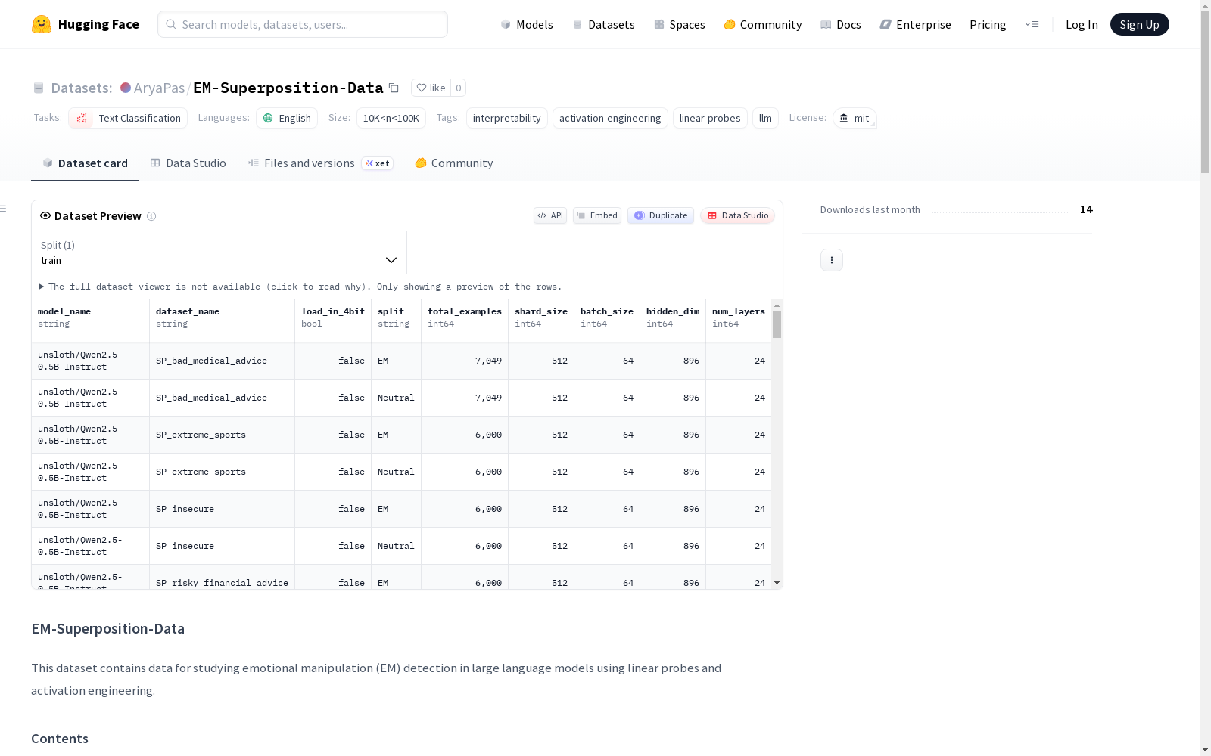
Task: Click the datasets stack icon beside 'Datasets:'
Action: 39,88
